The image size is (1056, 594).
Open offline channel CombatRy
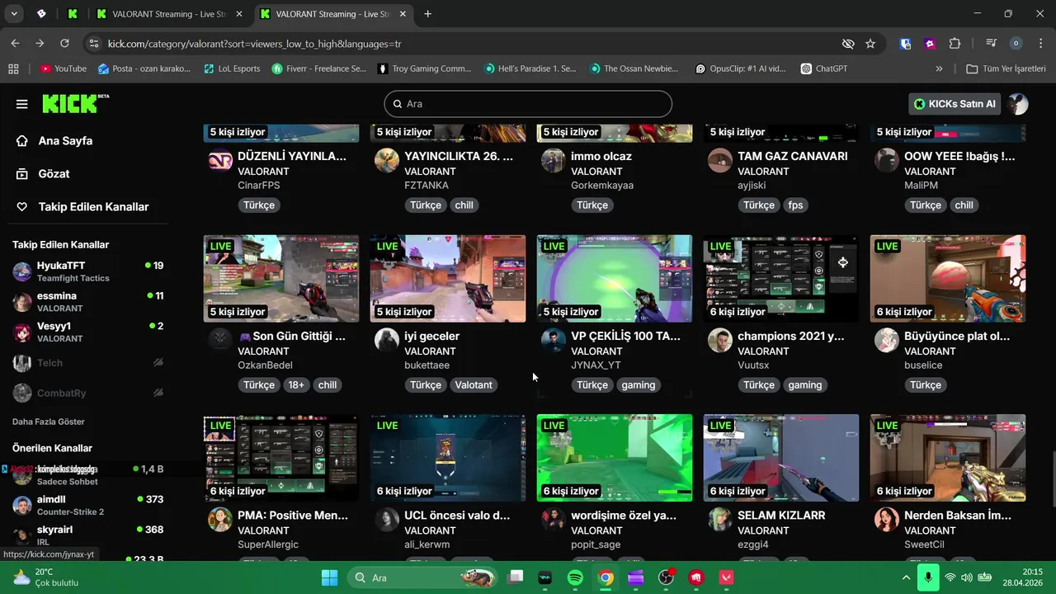(87, 394)
